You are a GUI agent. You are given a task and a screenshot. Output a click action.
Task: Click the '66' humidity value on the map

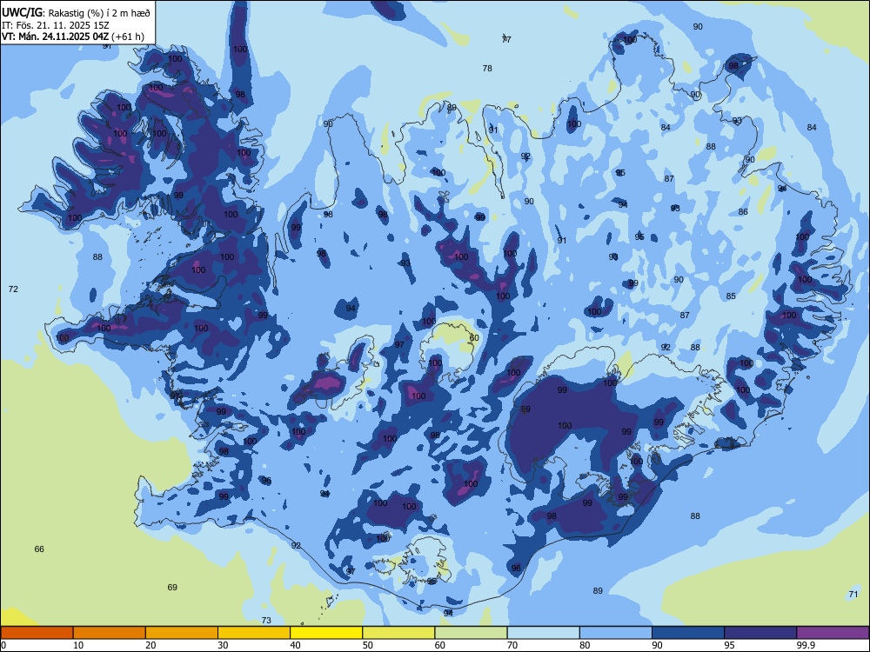pyautogui.click(x=39, y=549)
